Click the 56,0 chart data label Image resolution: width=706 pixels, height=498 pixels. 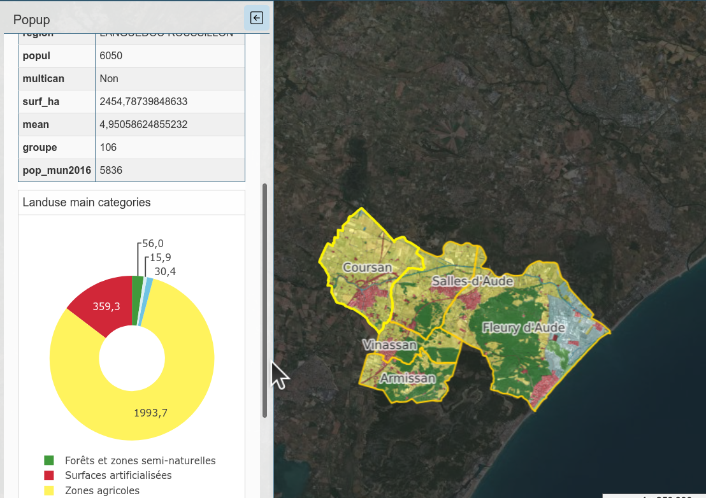153,244
